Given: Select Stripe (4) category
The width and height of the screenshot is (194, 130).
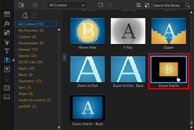Looking at the screenshot, I should 26,94.
